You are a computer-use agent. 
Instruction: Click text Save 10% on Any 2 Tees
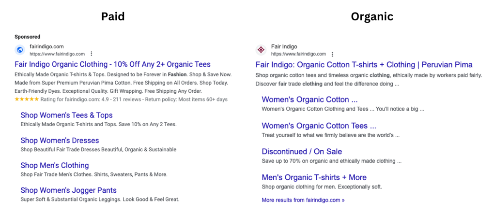pyautogui.click(x=148, y=124)
